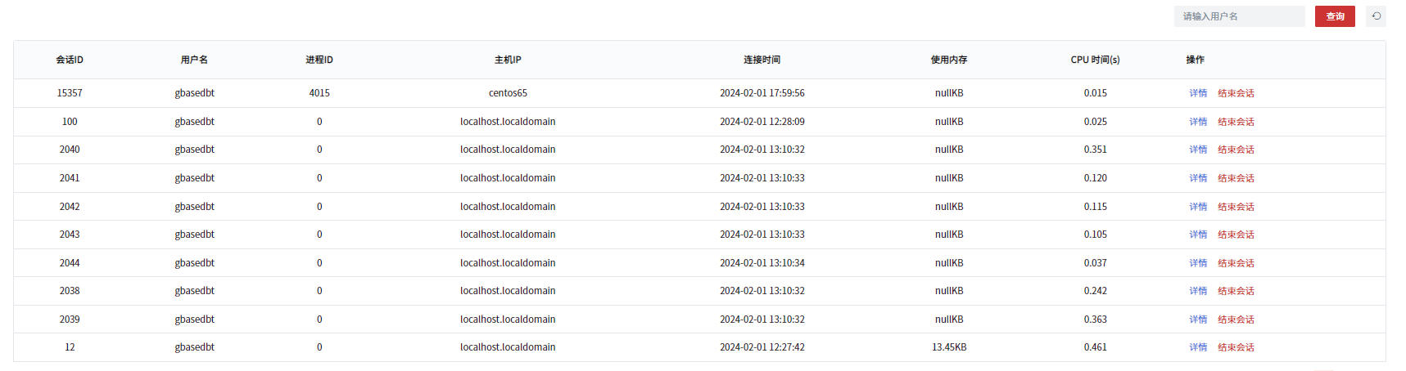Open 详情 for session 15357
The width and height of the screenshot is (1406, 371).
coord(1198,93)
